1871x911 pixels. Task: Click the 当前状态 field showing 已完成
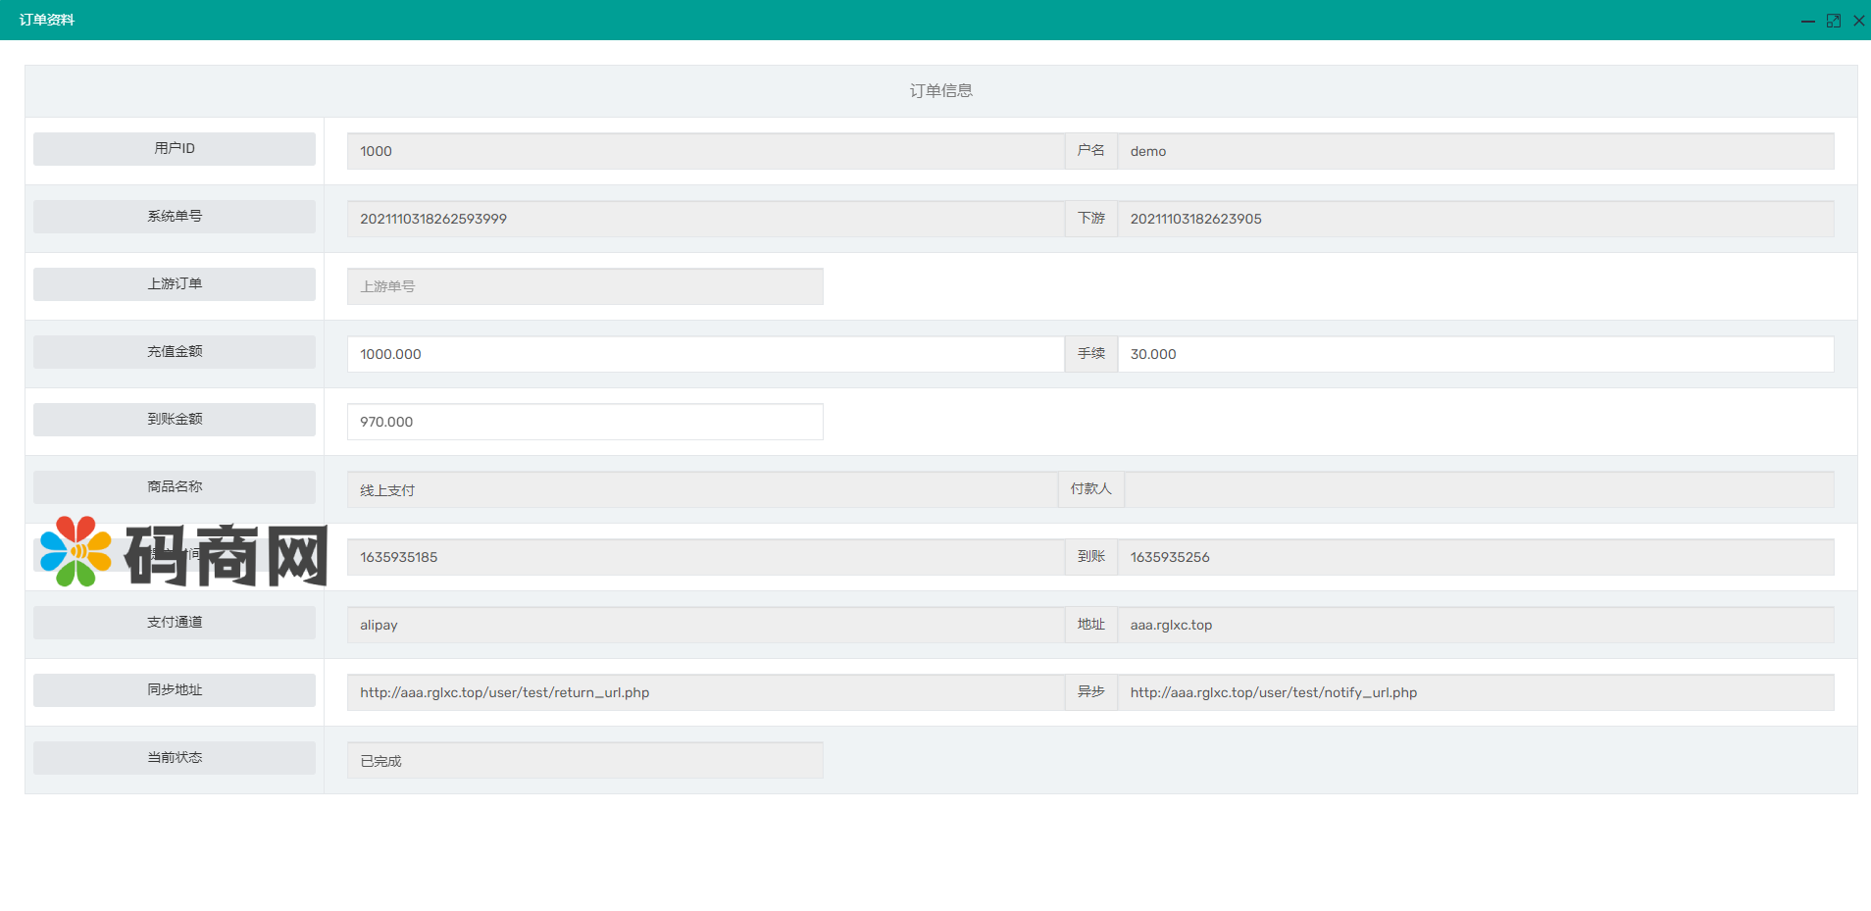[584, 760]
